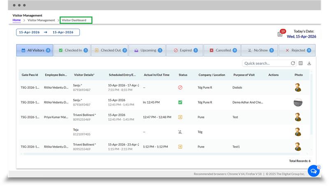Open the column chooser icon
This screenshot has width=329, height=186.
(x=301, y=64)
